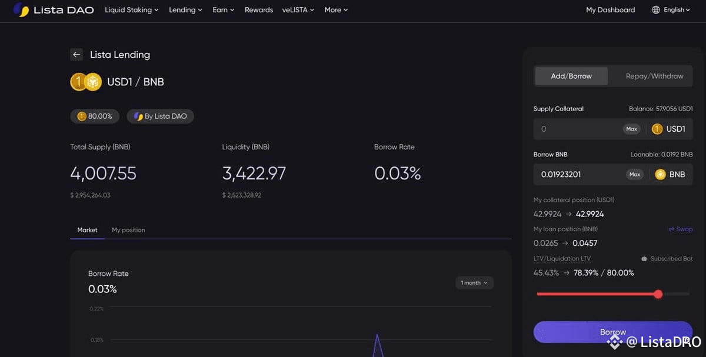Click the LTV slider handle
The width and height of the screenshot is (706, 357).
(x=658, y=294)
